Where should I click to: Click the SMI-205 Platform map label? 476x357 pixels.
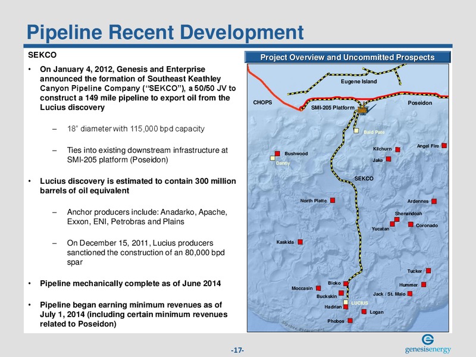click(333, 108)
